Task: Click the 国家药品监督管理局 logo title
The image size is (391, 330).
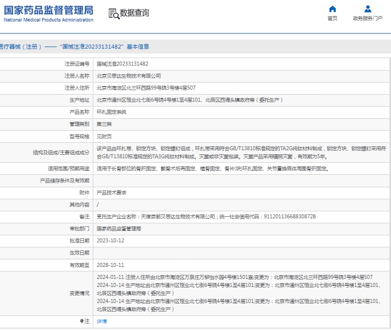Action: point(49,10)
